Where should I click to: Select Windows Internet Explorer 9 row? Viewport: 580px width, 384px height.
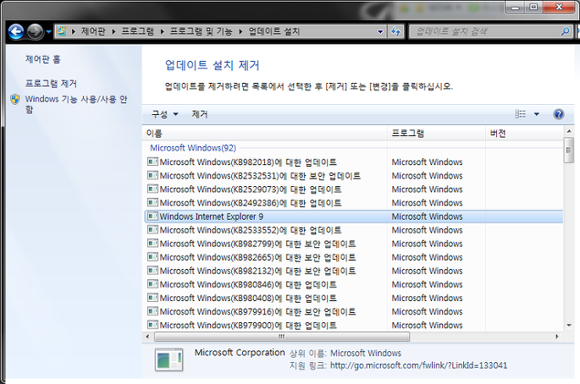coord(353,217)
